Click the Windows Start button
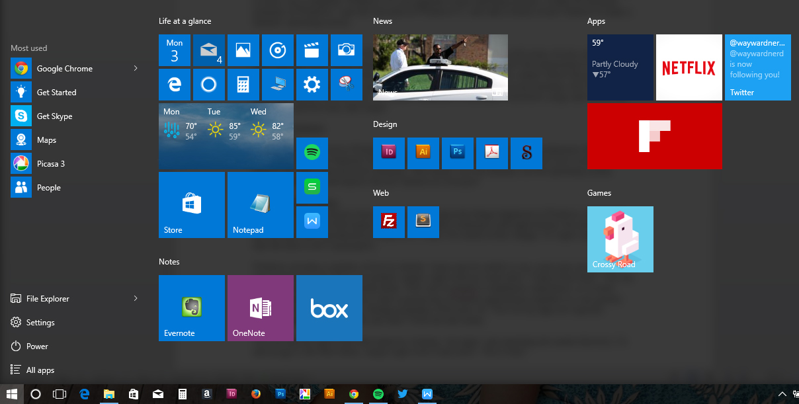This screenshot has width=799, height=404. pos(12,394)
